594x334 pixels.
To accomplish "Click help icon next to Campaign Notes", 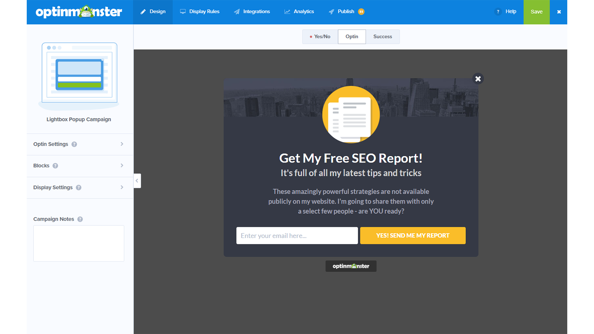I will pos(80,219).
